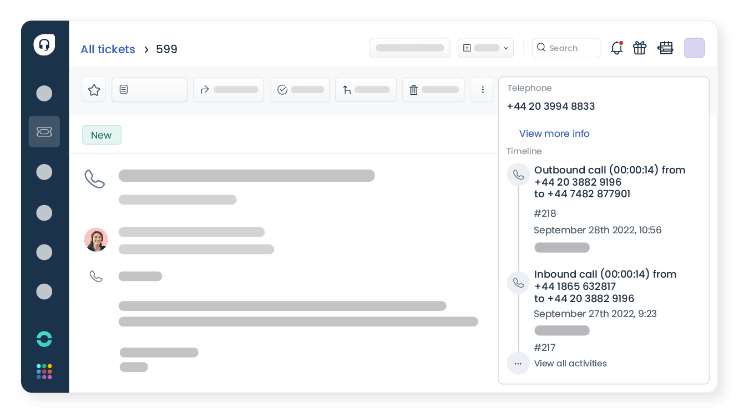Open the gift box icon

pos(640,48)
